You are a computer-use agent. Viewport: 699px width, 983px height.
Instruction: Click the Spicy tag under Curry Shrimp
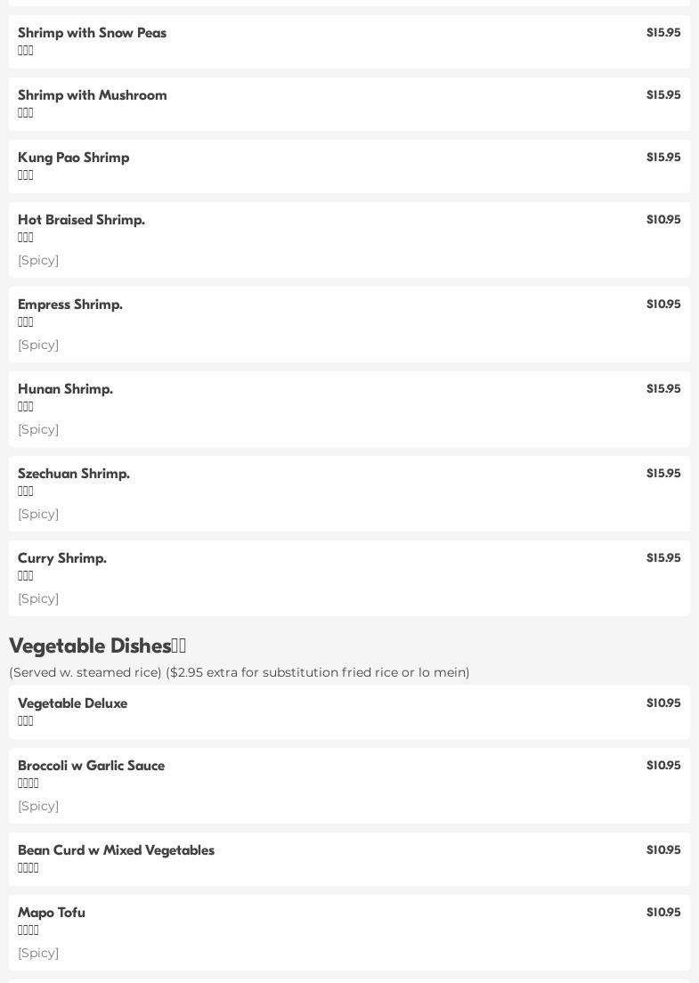(x=38, y=599)
